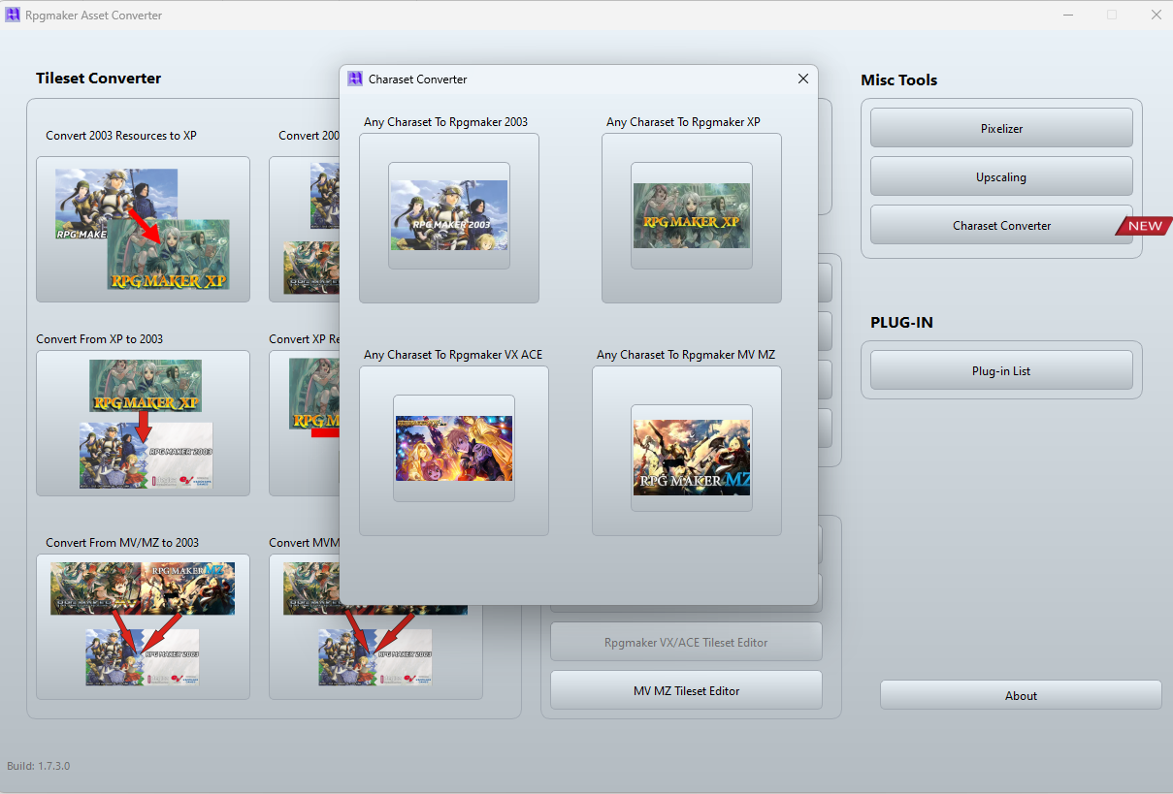
Task: Open the Plug-in List
Action: click(x=1001, y=370)
